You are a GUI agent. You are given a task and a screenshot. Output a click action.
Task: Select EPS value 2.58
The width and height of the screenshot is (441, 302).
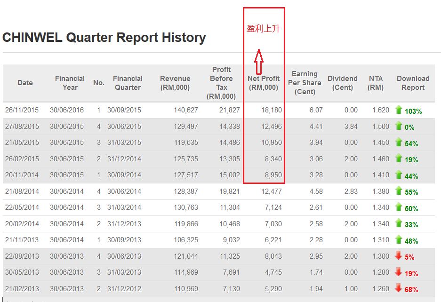[x=316, y=224]
